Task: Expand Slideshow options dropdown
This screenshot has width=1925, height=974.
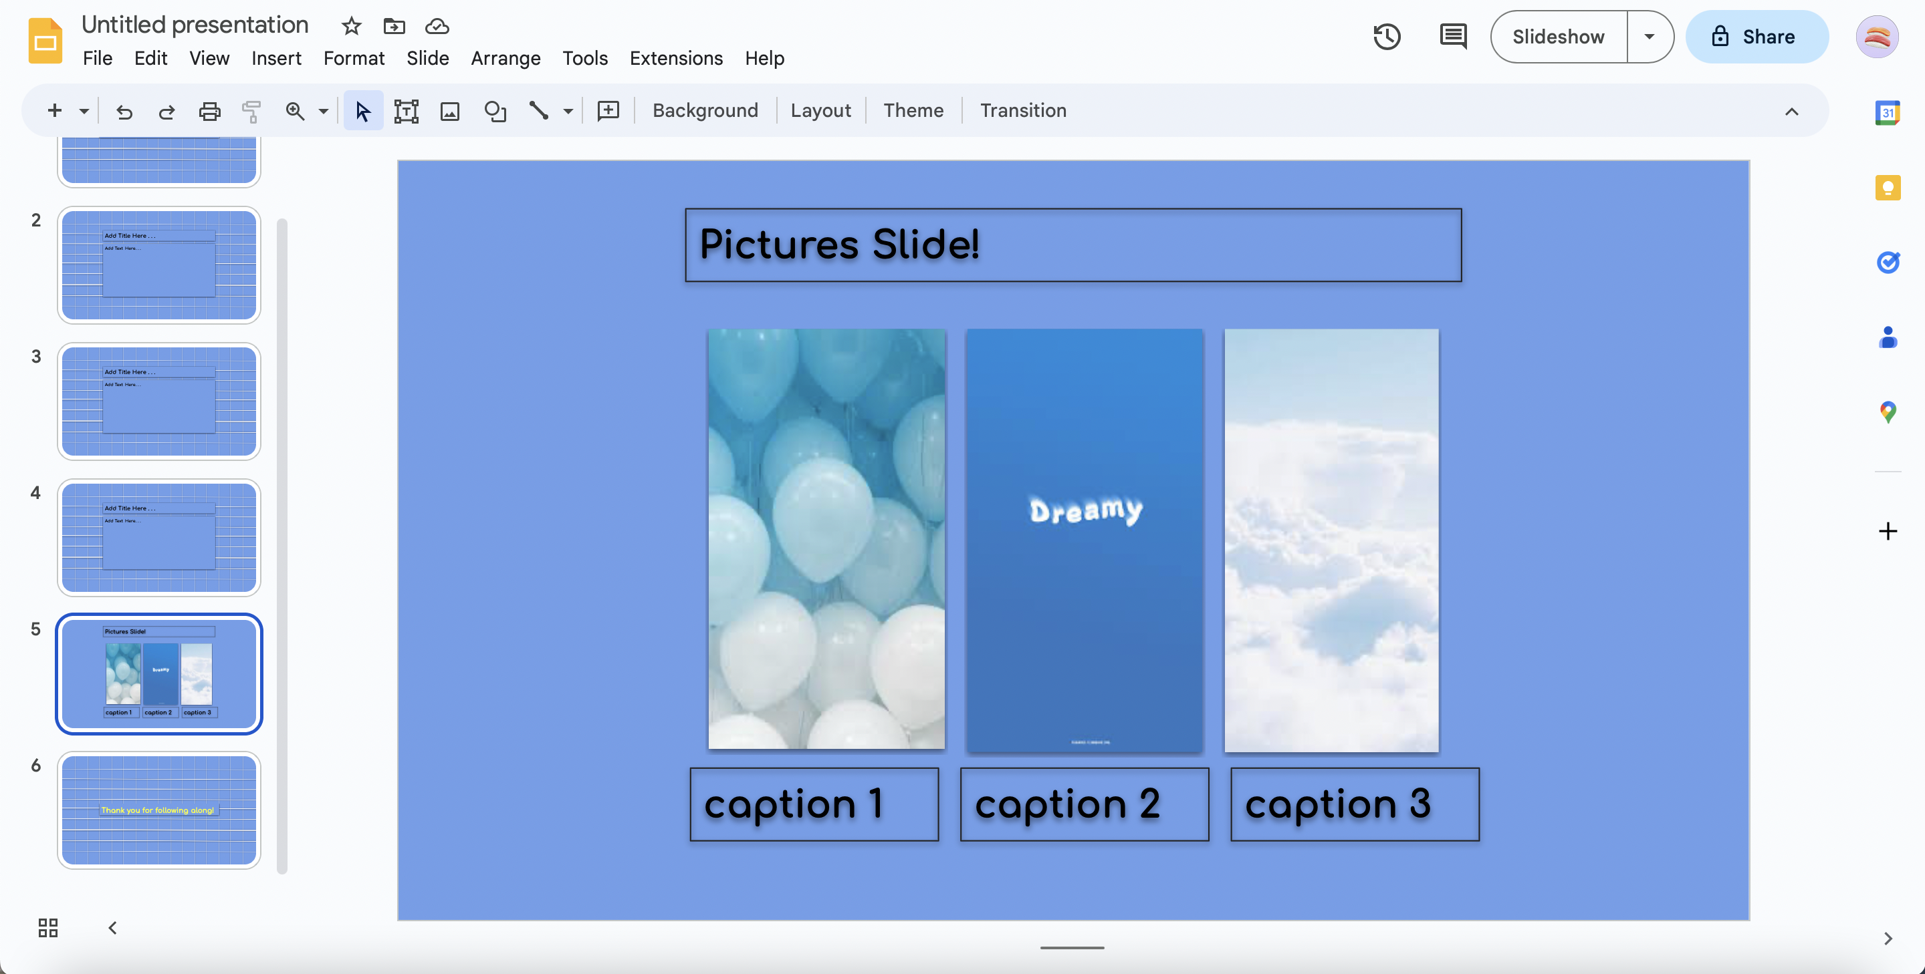Action: click(1650, 37)
